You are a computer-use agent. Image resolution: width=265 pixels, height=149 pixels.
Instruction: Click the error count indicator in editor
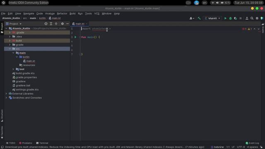pos(244,29)
